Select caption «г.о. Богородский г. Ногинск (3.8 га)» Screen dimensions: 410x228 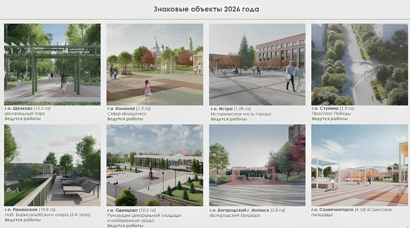pos(247,211)
